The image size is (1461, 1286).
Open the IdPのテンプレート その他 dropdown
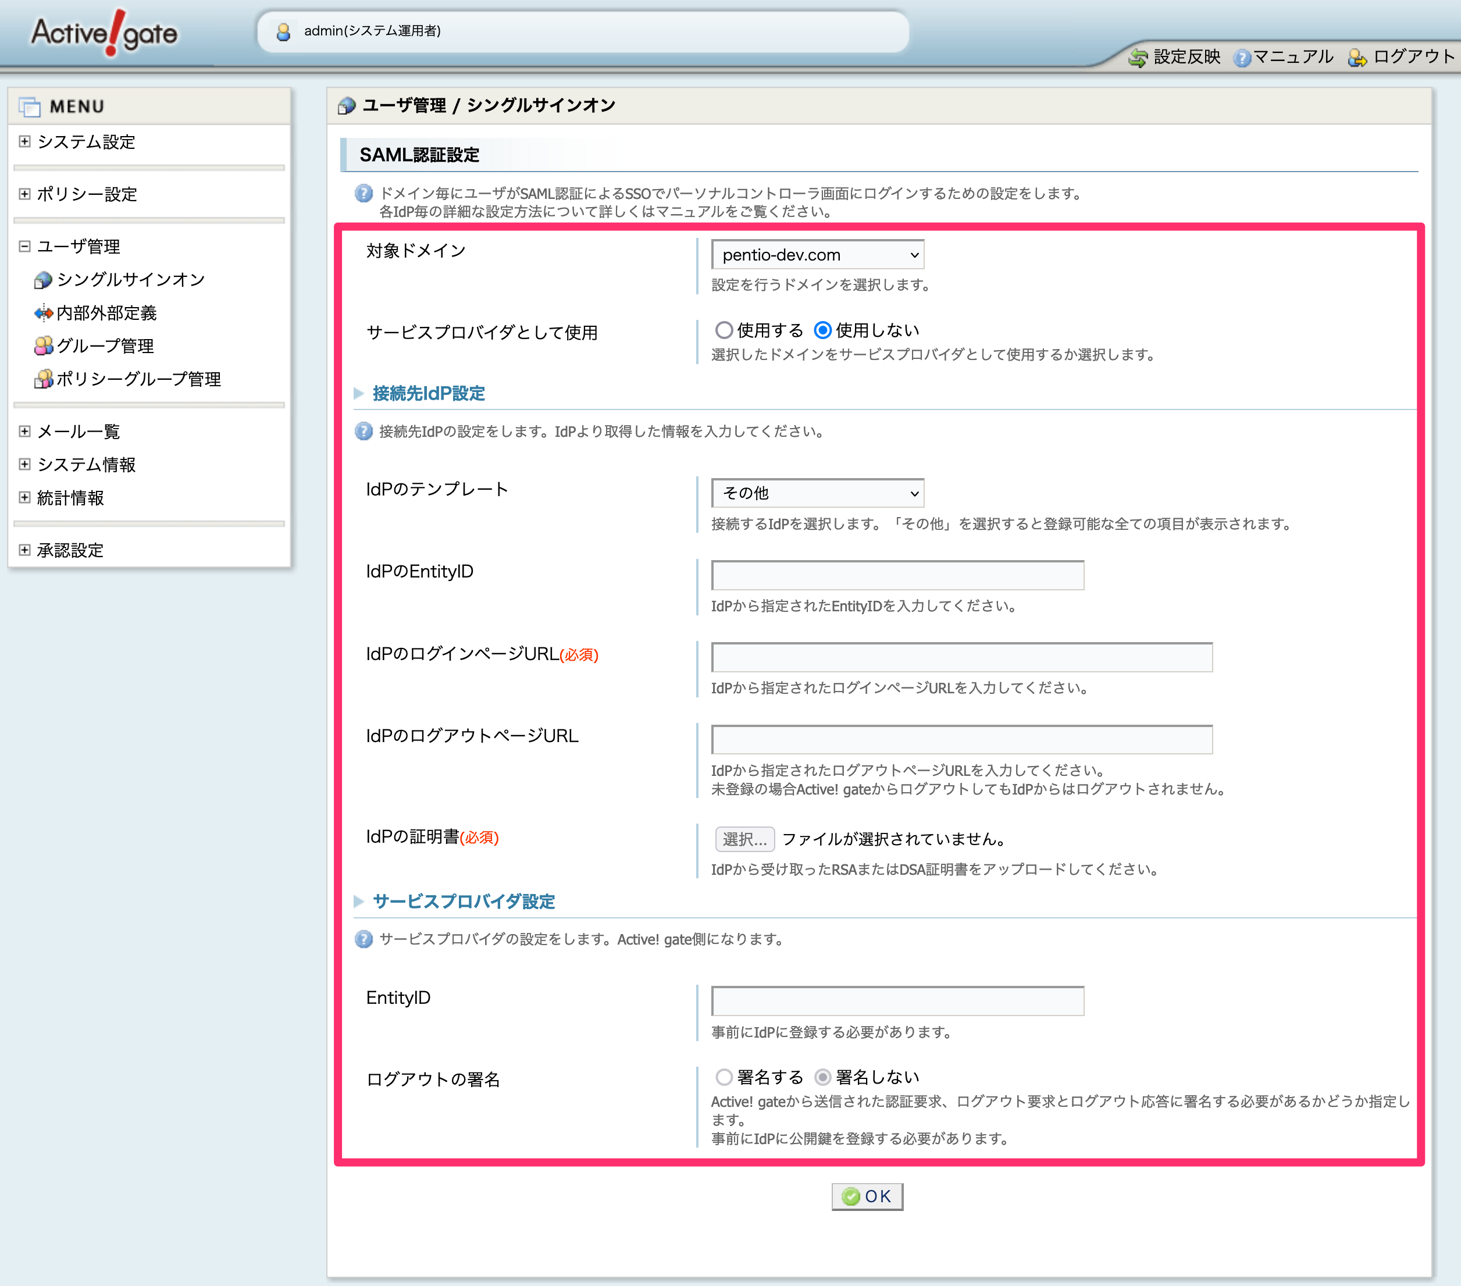click(x=818, y=493)
